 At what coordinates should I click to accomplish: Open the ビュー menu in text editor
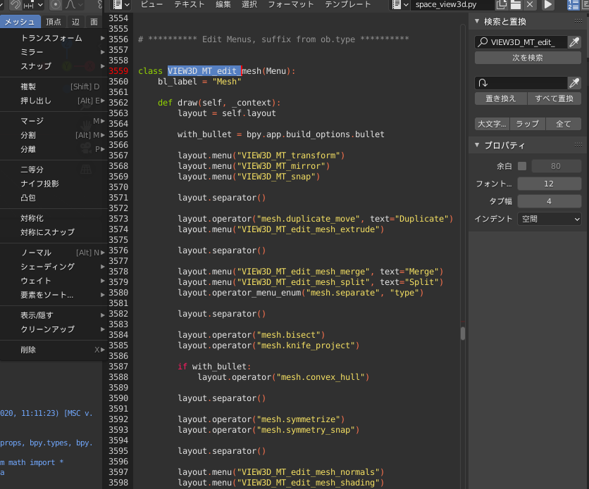pos(151,4)
